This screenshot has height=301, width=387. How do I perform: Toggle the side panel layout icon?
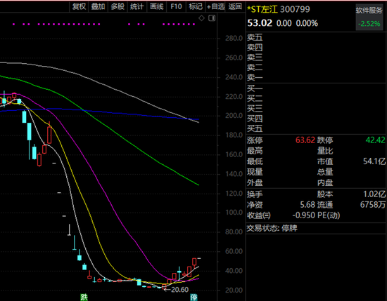[x=212, y=18]
